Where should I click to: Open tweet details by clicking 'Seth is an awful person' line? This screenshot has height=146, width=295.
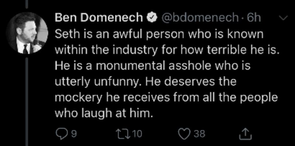(159, 34)
